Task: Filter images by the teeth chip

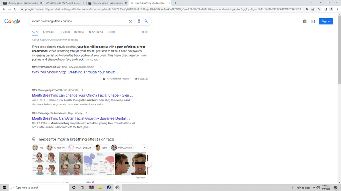Action: click(x=102, y=147)
